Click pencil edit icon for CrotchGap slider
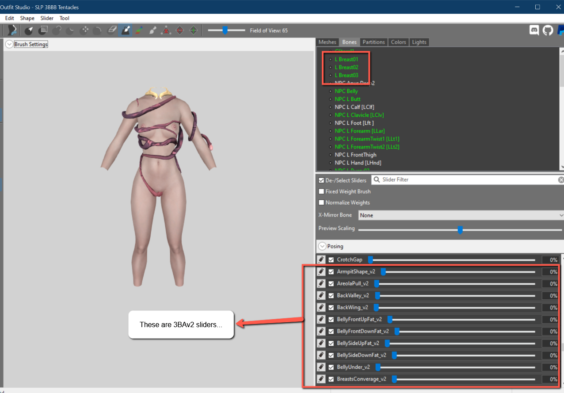Viewport: 564px width, 393px height. (x=321, y=259)
